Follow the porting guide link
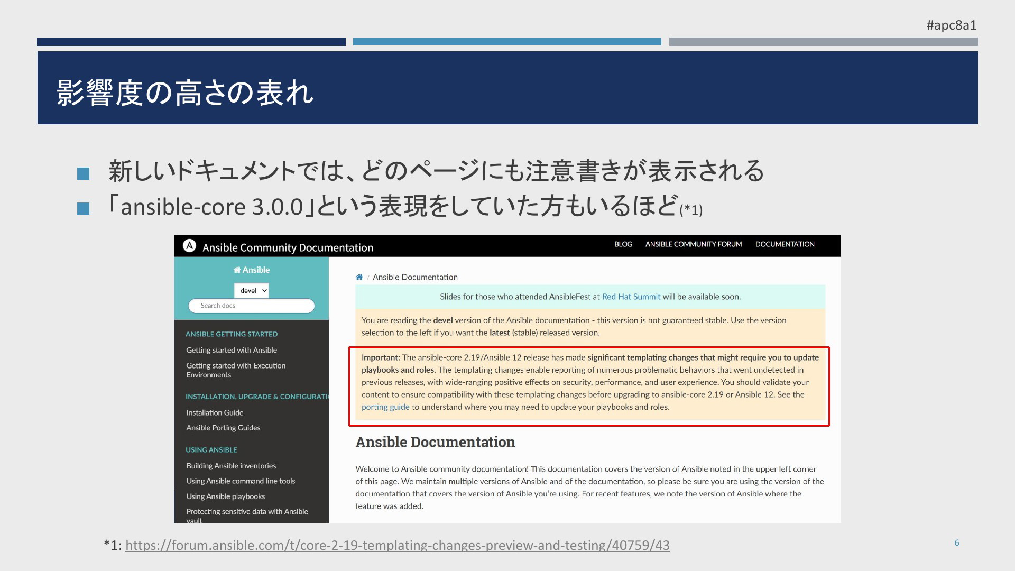1015x571 pixels. point(385,407)
